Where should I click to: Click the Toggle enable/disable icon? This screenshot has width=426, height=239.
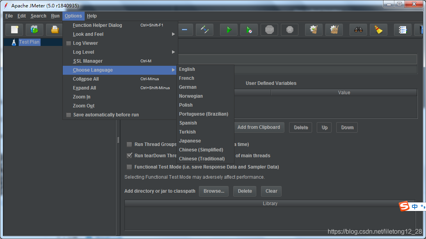click(x=204, y=30)
